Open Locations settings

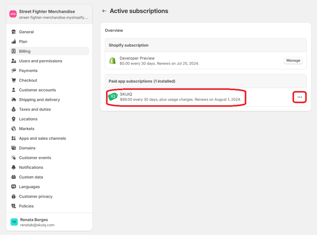tap(49, 119)
